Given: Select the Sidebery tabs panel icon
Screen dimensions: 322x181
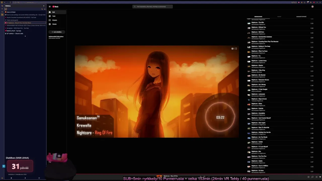Looking at the screenshot, I should [6, 9].
